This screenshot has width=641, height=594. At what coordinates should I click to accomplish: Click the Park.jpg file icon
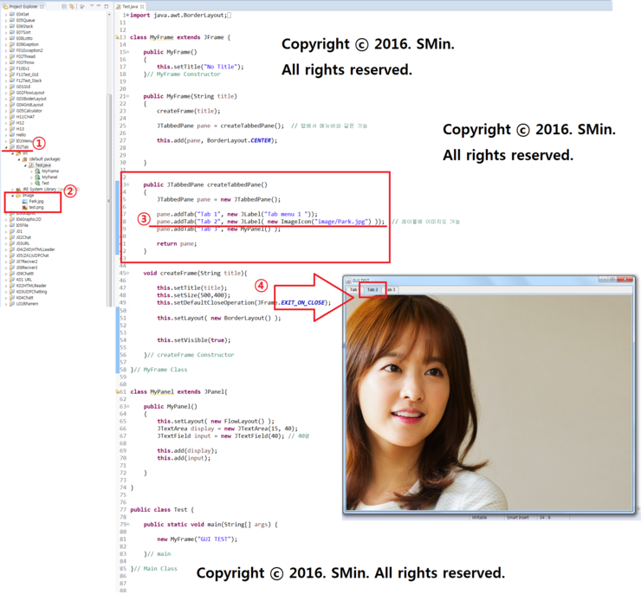25,202
